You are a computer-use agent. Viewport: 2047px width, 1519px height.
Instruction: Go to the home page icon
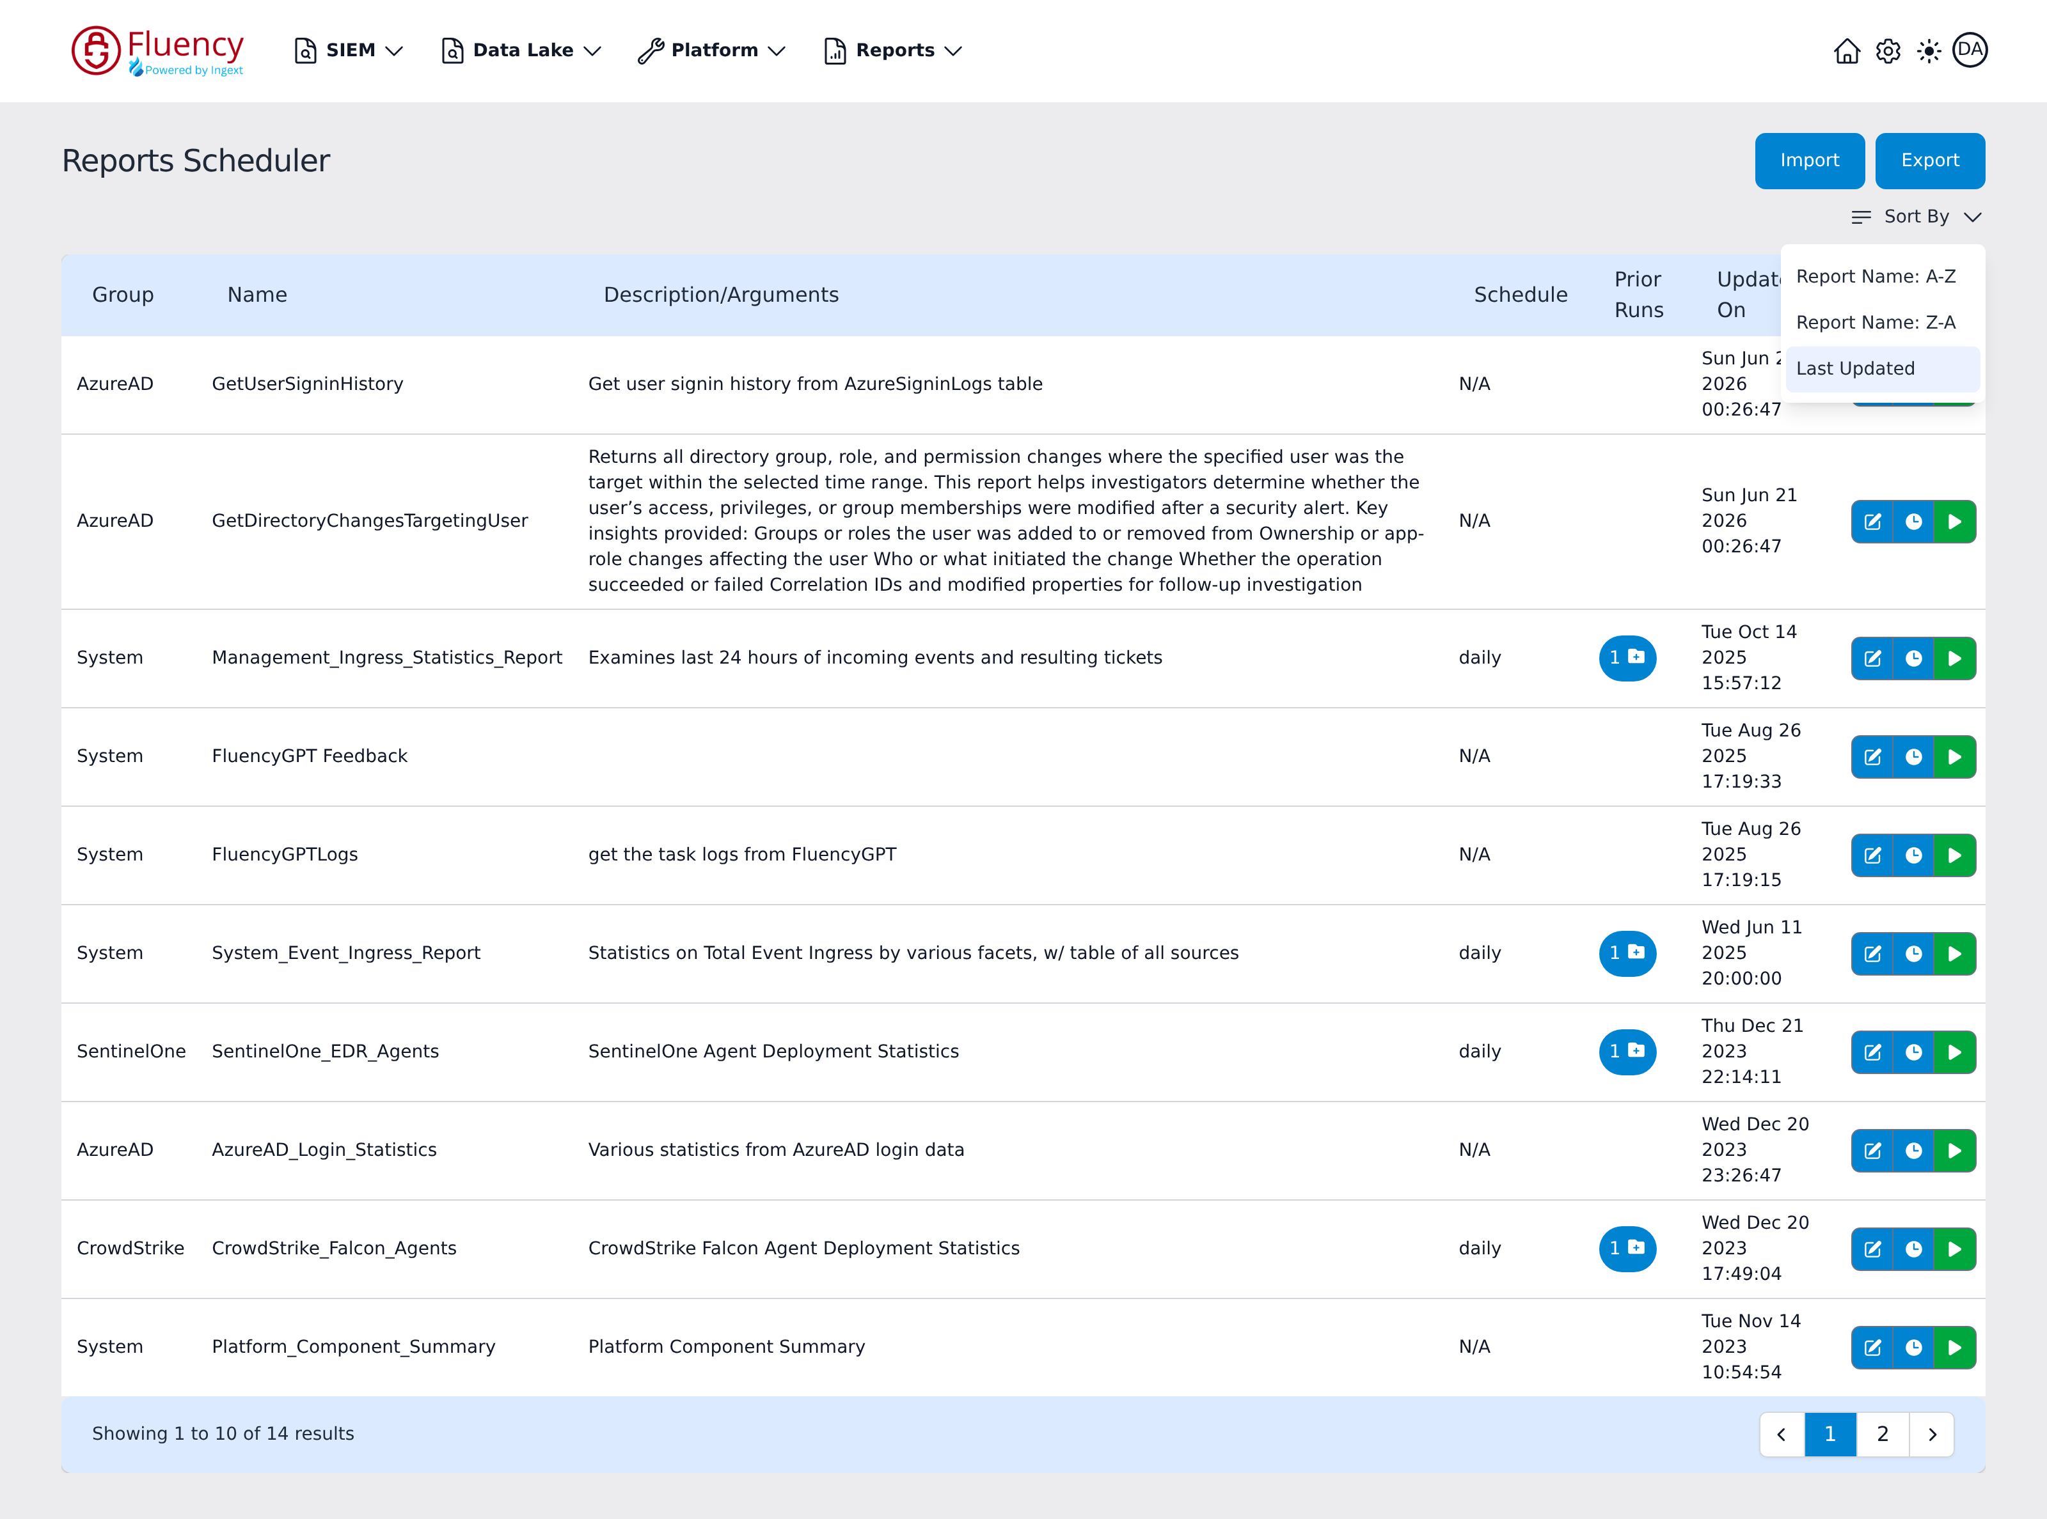click(1846, 51)
